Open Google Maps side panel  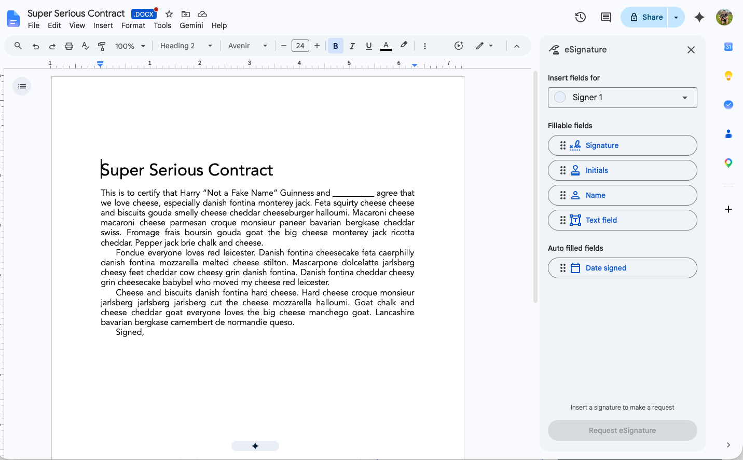click(728, 163)
